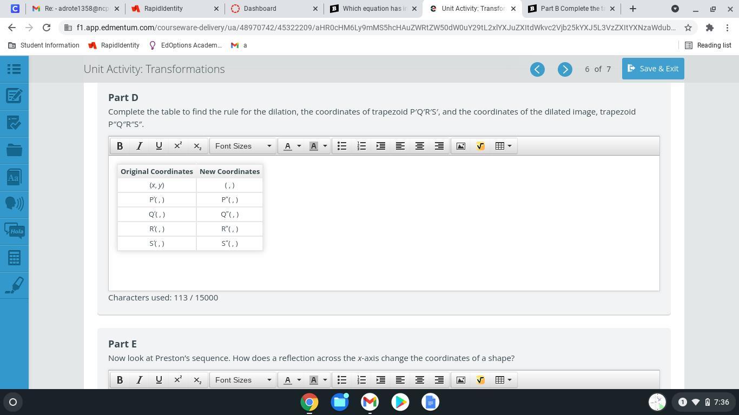Toggle italic in Part E editor

(x=140, y=380)
